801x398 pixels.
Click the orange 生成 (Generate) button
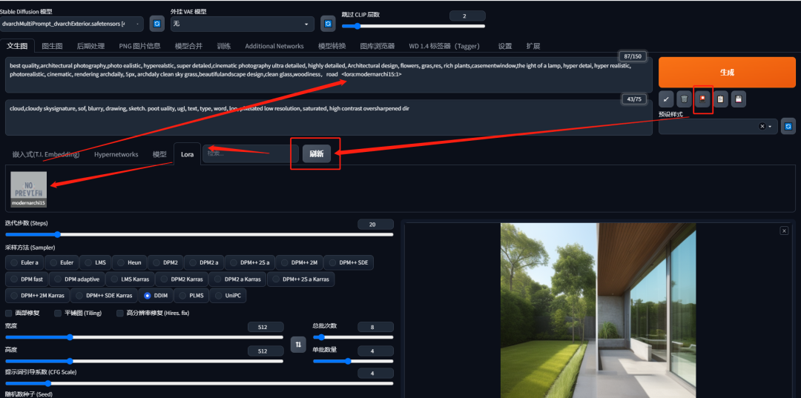click(x=727, y=73)
